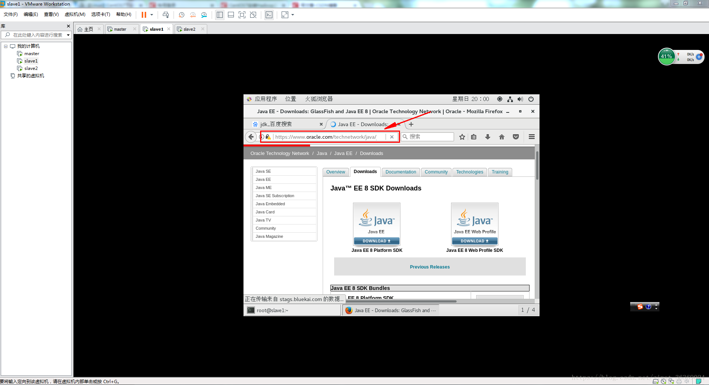Open the 虚拟机(M) menu
The height and width of the screenshot is (385, 709).
(75, 14)
